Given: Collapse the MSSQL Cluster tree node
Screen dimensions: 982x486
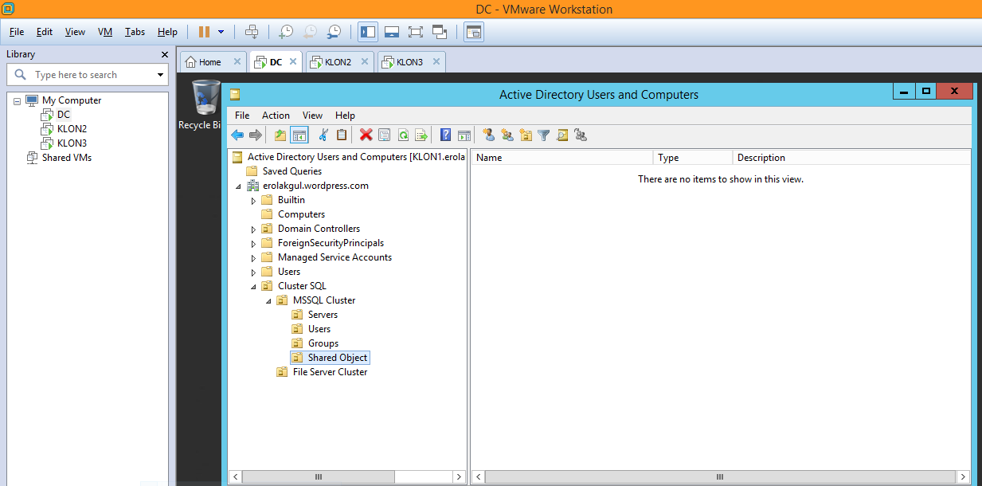Looking at the screenshot, I should [x=269, y=300].
